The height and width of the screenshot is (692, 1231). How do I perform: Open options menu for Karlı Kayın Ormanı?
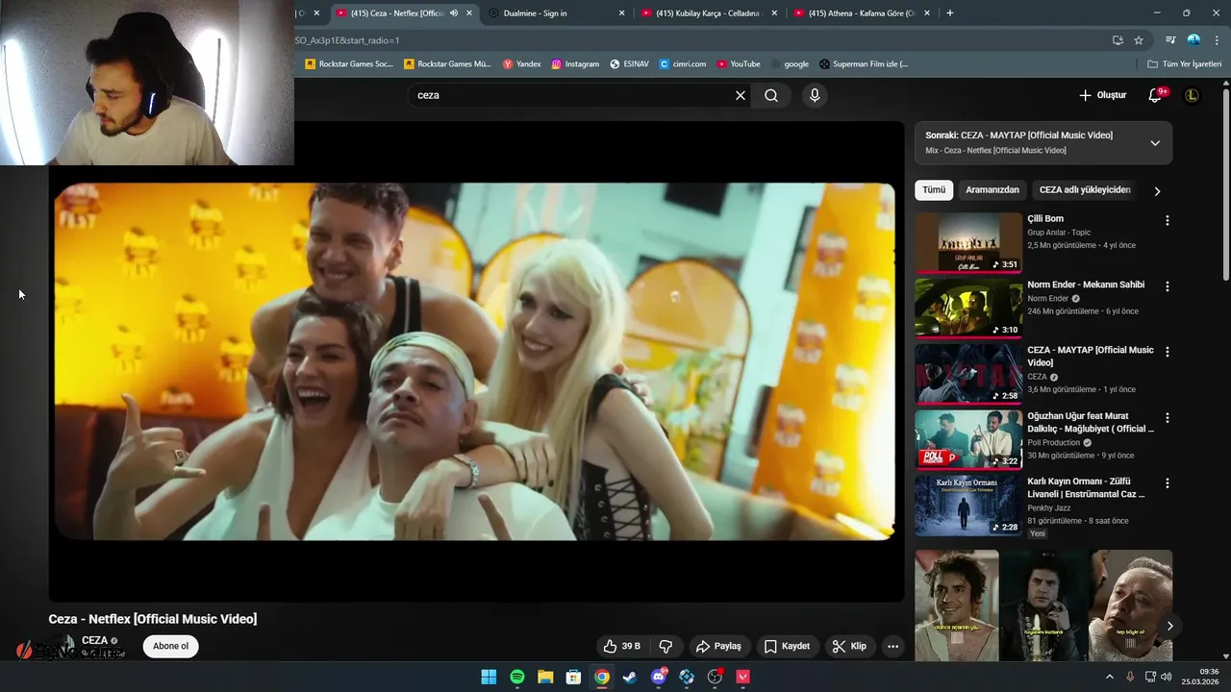tap(1168, 483)
